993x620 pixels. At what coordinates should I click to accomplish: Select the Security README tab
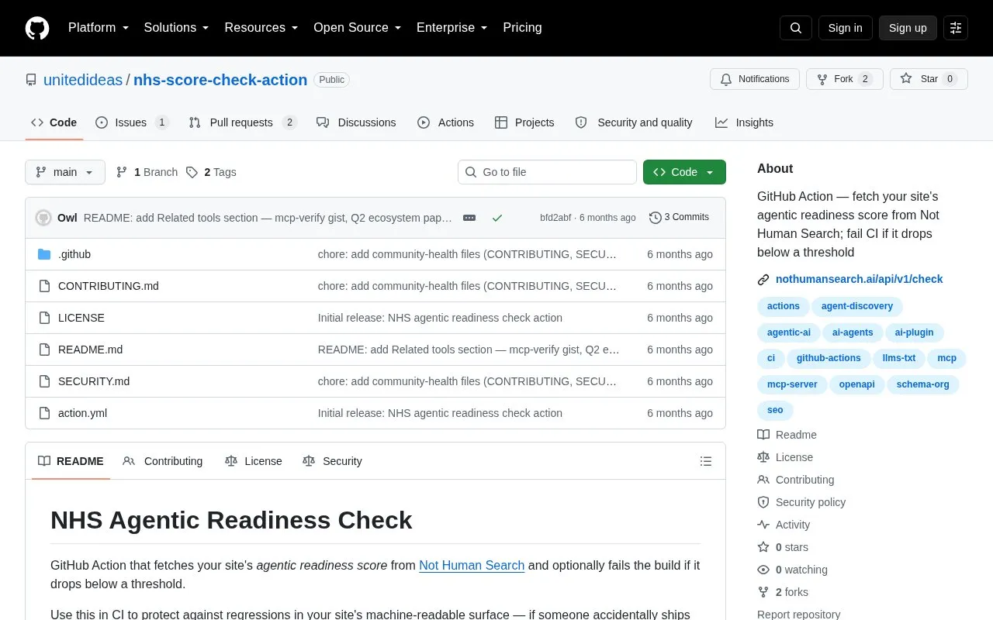pyautogui.click(x=332, y=461)
